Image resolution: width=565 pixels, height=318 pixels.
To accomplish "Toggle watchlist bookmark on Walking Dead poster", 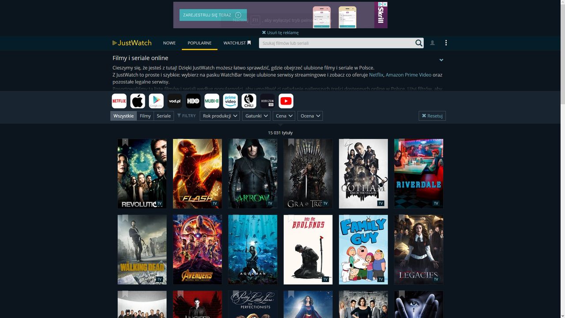I will click(125, 219).
